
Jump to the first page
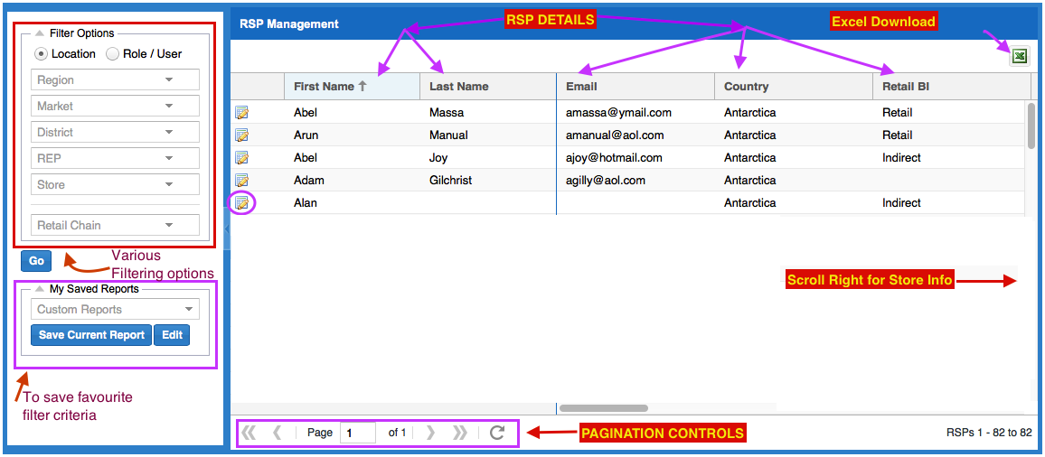249,433
